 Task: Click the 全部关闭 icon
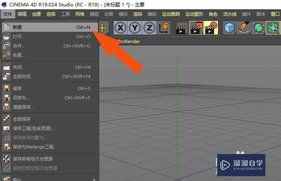pyautogui.click(x=6, y=76)
